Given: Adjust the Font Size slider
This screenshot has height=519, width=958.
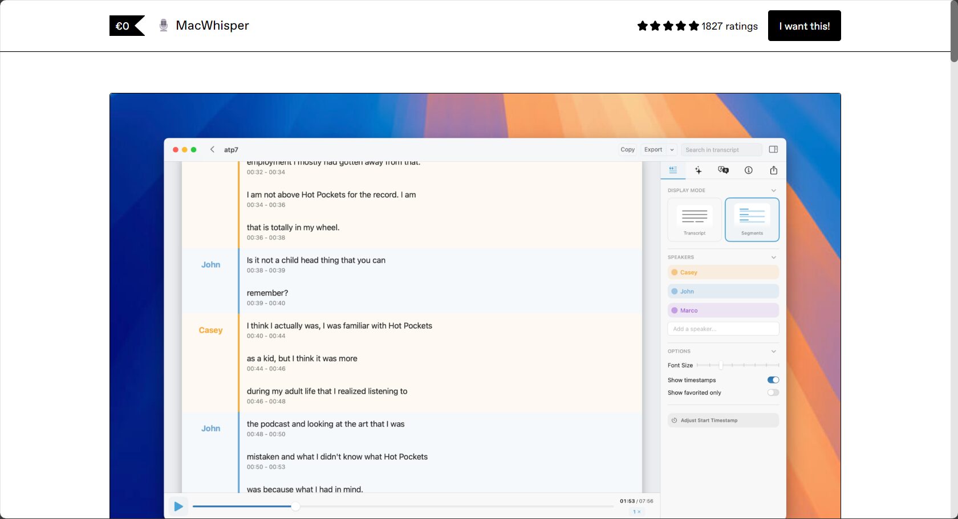Looking at the screenshot, I should click(x=738, y=365).
